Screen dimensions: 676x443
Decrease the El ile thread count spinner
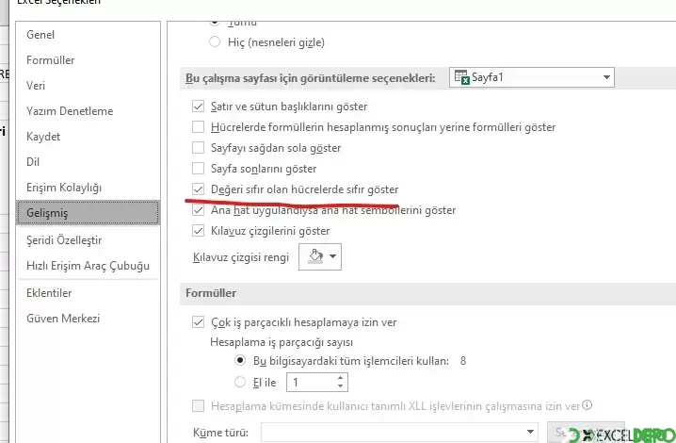coord(340,386)
